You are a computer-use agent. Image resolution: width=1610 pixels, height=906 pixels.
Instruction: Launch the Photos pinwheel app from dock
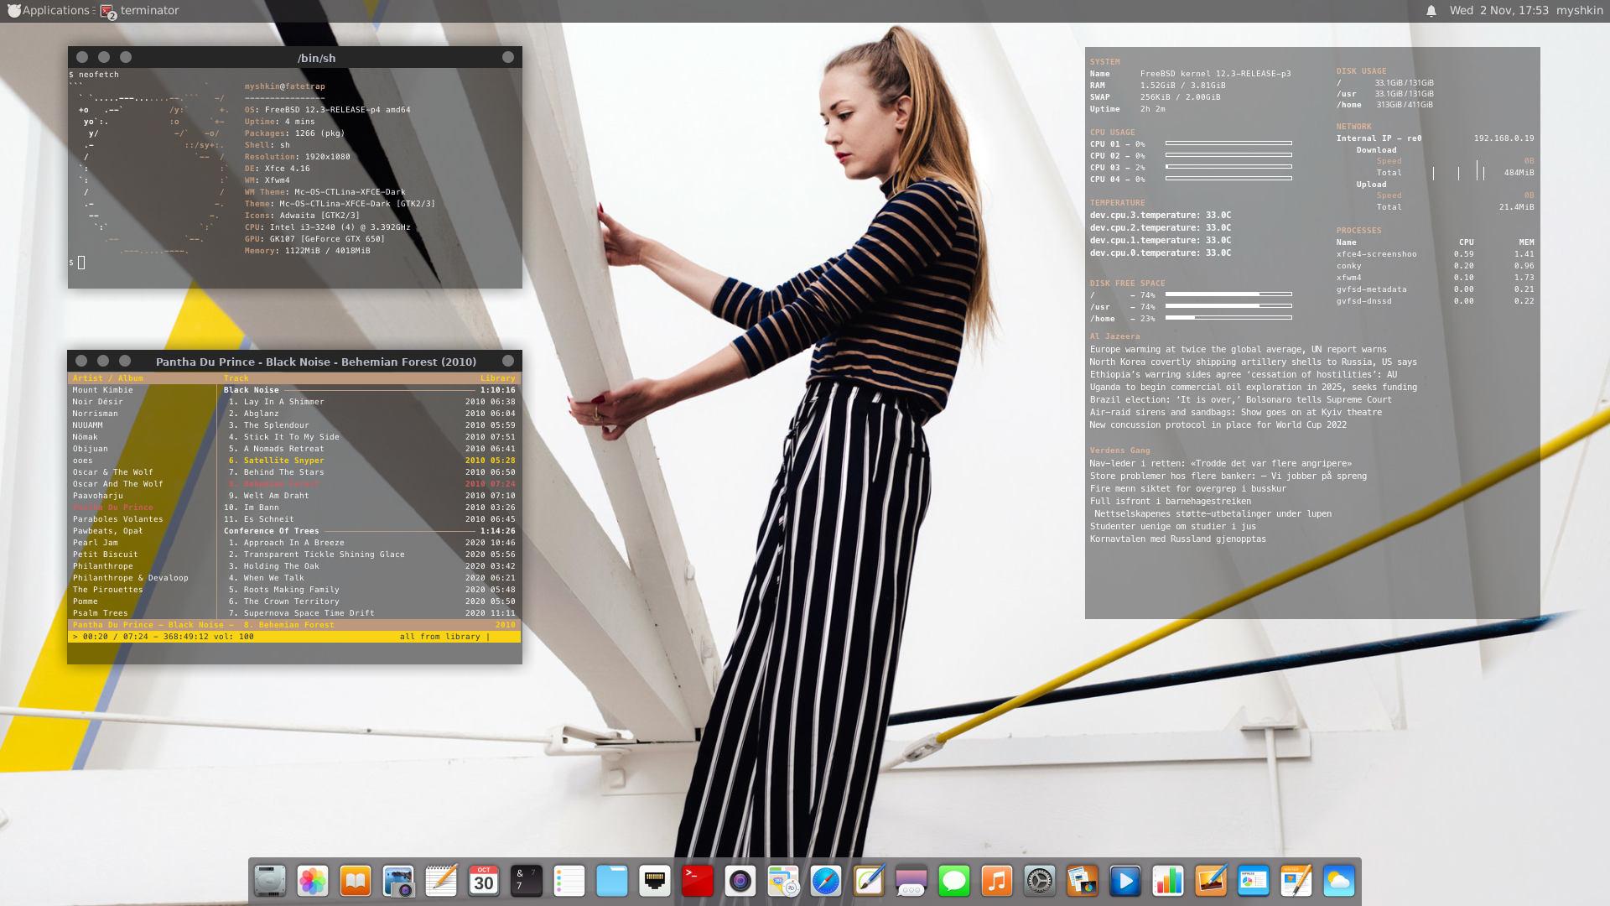(x=313, y=881)
